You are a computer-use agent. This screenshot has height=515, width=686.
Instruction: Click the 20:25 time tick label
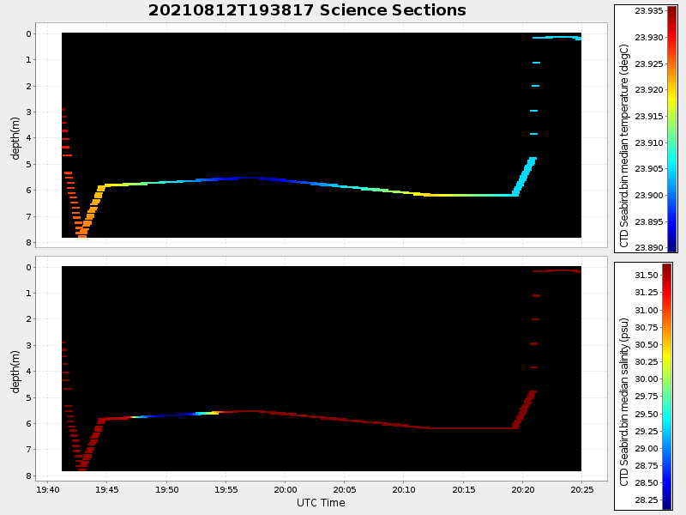pyautogui.click(x=582, y=489)
